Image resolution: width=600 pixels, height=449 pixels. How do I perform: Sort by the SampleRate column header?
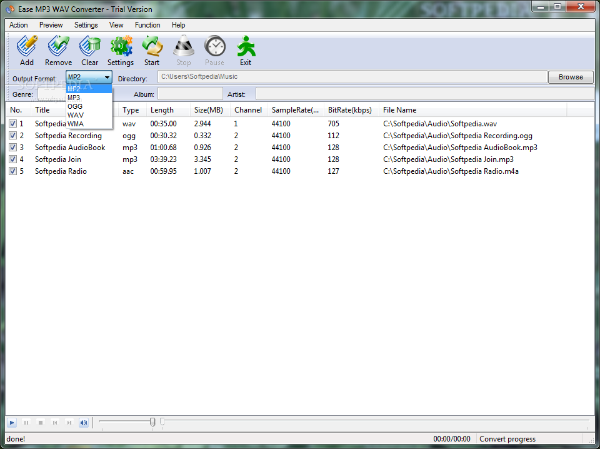click(296, 110)
